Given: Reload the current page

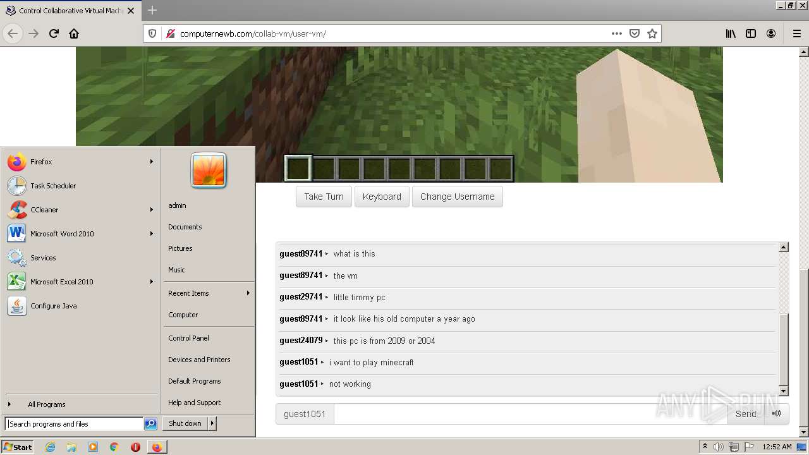Looking at the screenshot, I should pos(54,33).
